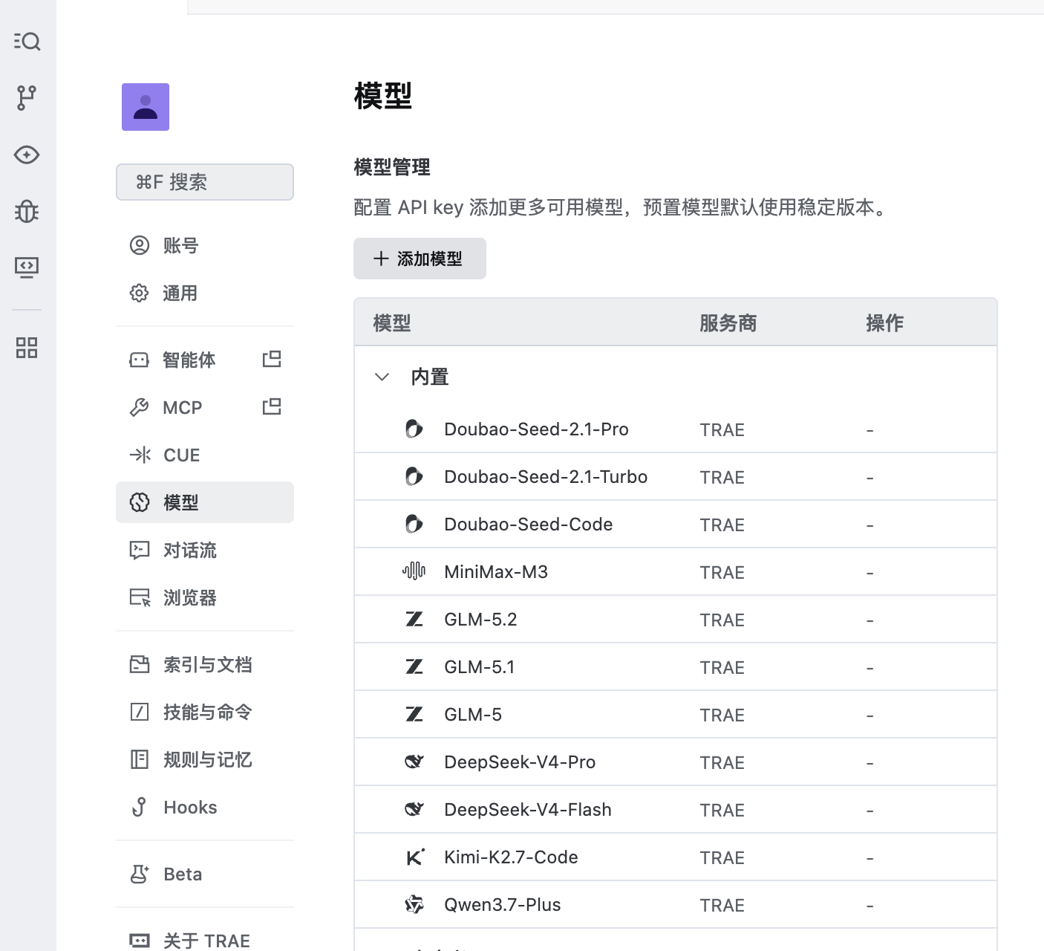
Task: Open MCP external window icon
Action: 272,407
